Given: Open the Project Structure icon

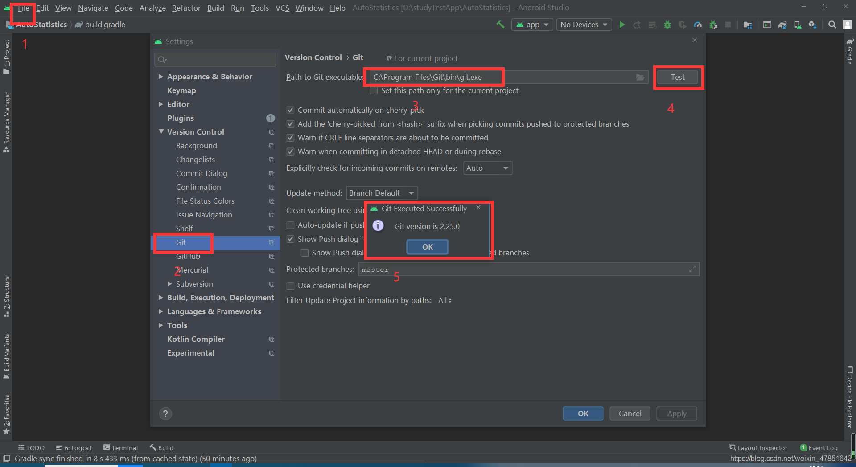Looking at the screenshot, I should [x=748, y=25].
